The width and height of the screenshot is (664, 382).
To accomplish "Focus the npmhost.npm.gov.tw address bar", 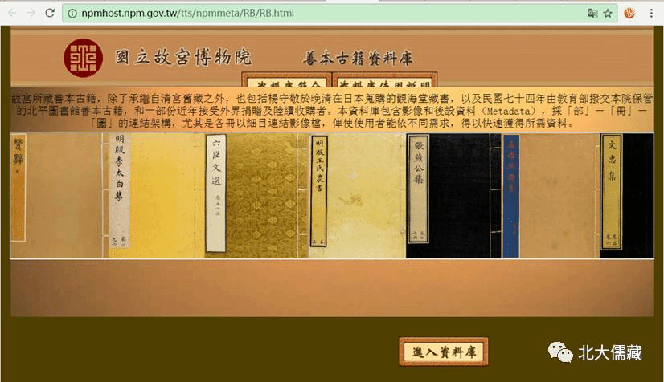I will (x=322, y=13).
